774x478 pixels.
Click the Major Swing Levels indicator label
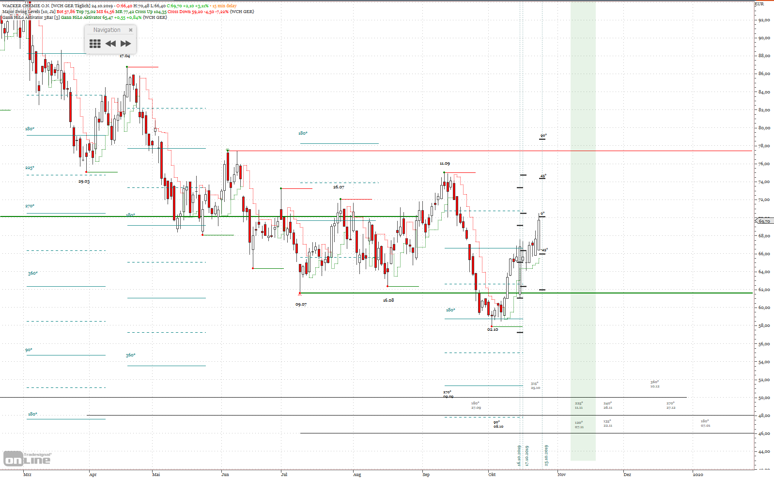tap(29, 12)
